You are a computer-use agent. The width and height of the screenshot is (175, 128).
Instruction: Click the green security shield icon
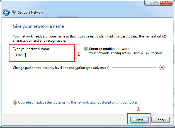click(86, 49)
